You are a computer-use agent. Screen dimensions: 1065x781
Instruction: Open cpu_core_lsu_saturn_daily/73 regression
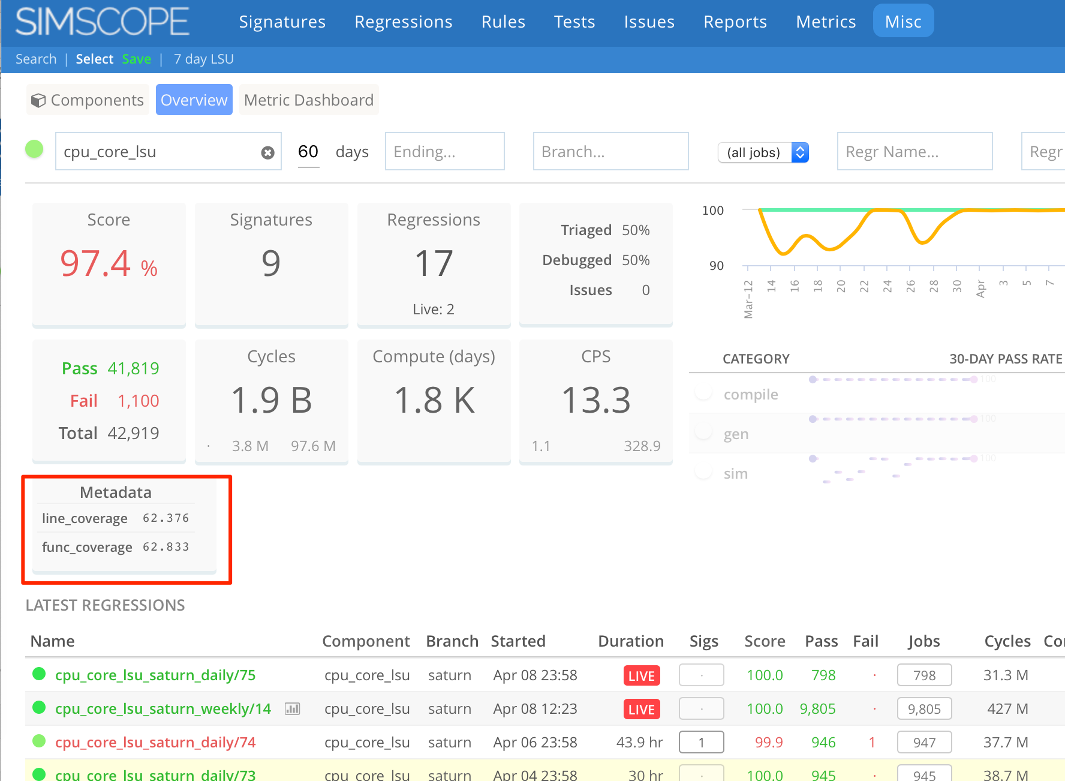pos(155,774)
